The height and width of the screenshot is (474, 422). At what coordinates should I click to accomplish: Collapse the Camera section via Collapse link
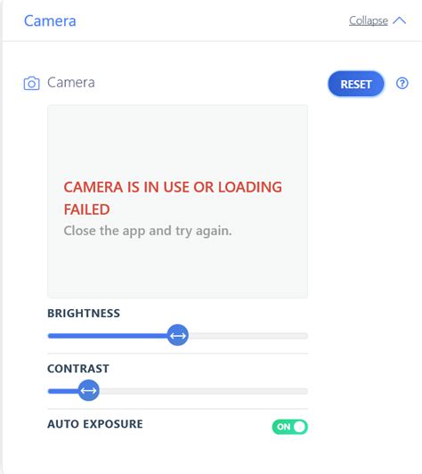tap(369, 20)
